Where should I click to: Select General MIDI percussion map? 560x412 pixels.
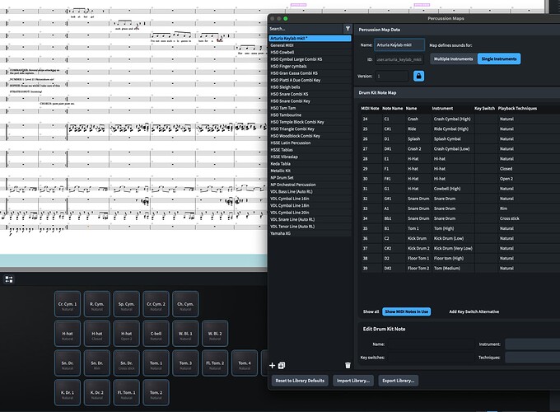(310, 45)
